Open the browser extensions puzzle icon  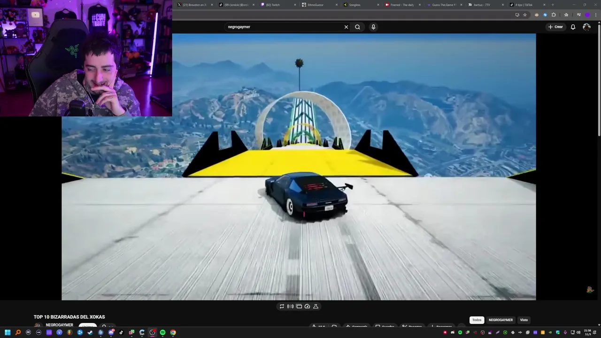[x=554, y=15]
